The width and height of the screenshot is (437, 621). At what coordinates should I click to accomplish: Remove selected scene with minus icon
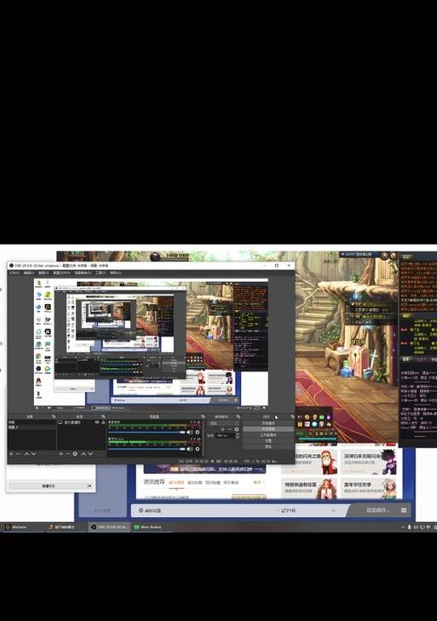(18, 454)
